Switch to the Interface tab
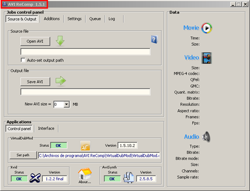Image resolution: width=250 pixels, height=191 pixels. tap(46, 129)
